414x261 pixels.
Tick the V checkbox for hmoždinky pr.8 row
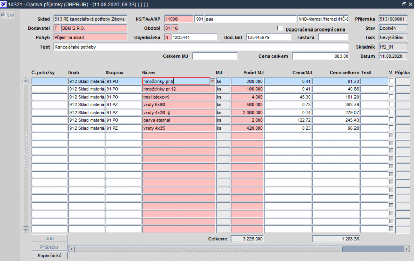(x=391, y=81)
